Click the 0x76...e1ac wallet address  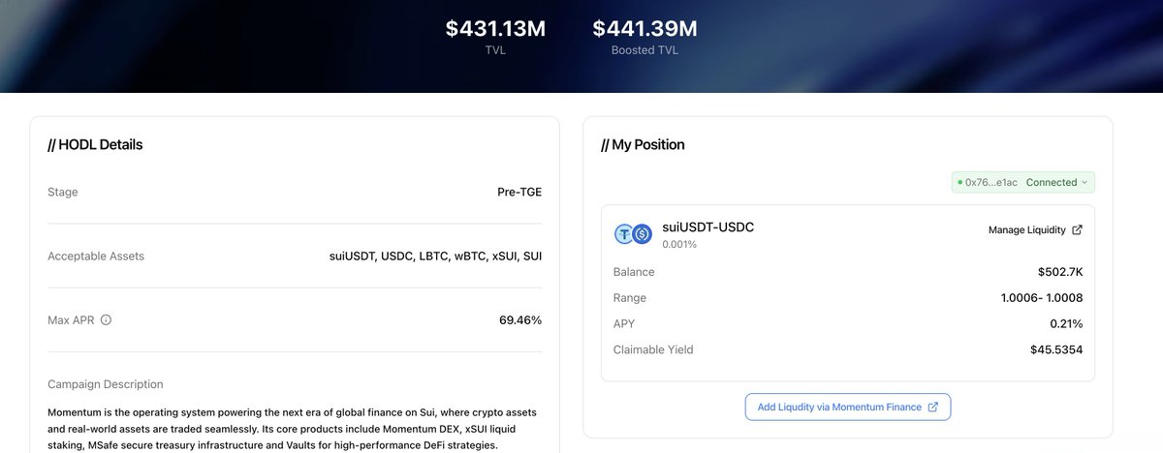pos(992,182)
